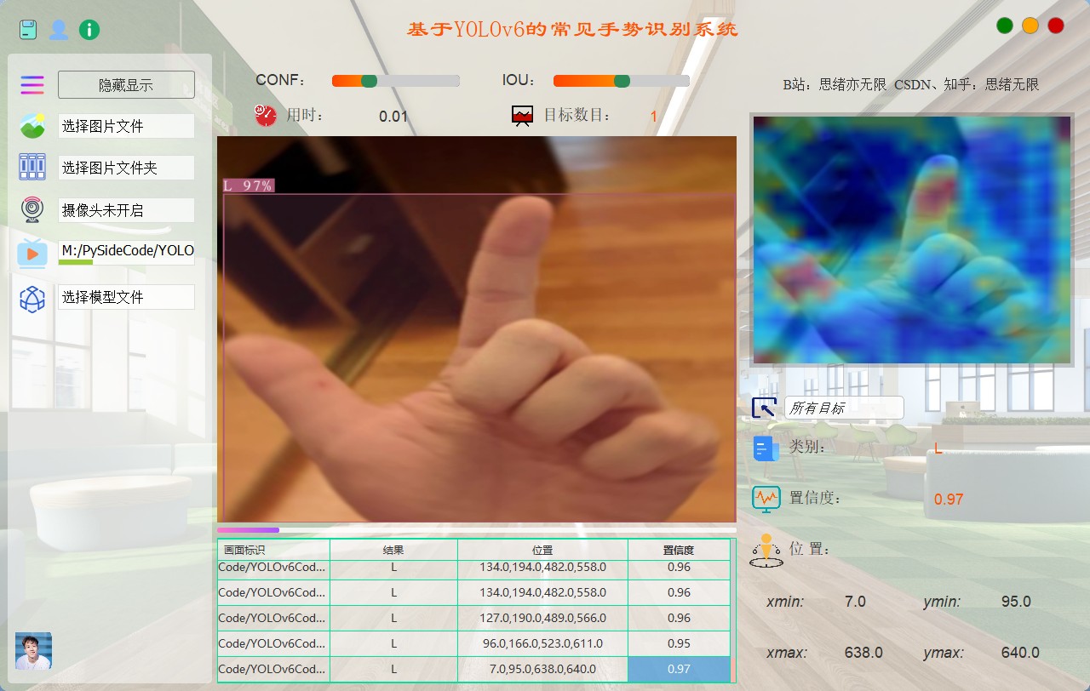Click the ymin value 95.0
1090x691 pixels.
tap(1016, 602)
